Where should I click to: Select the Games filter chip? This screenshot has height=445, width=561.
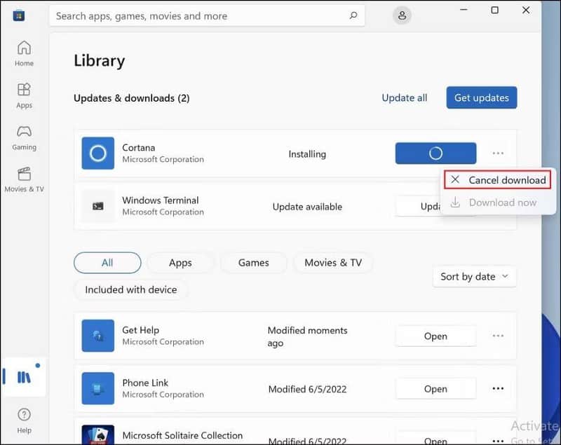[253, 263]
